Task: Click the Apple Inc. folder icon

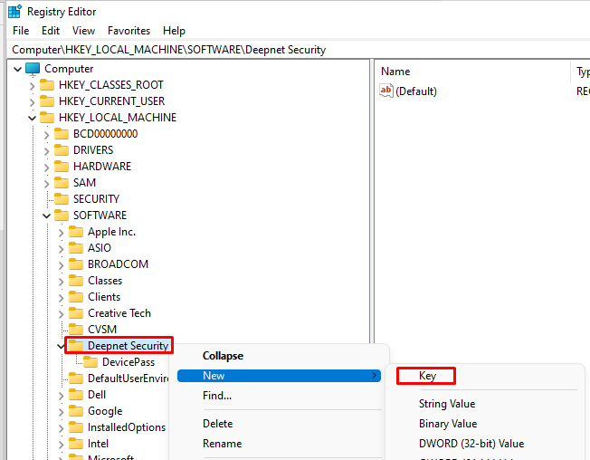Action: [x=76, y=232]
